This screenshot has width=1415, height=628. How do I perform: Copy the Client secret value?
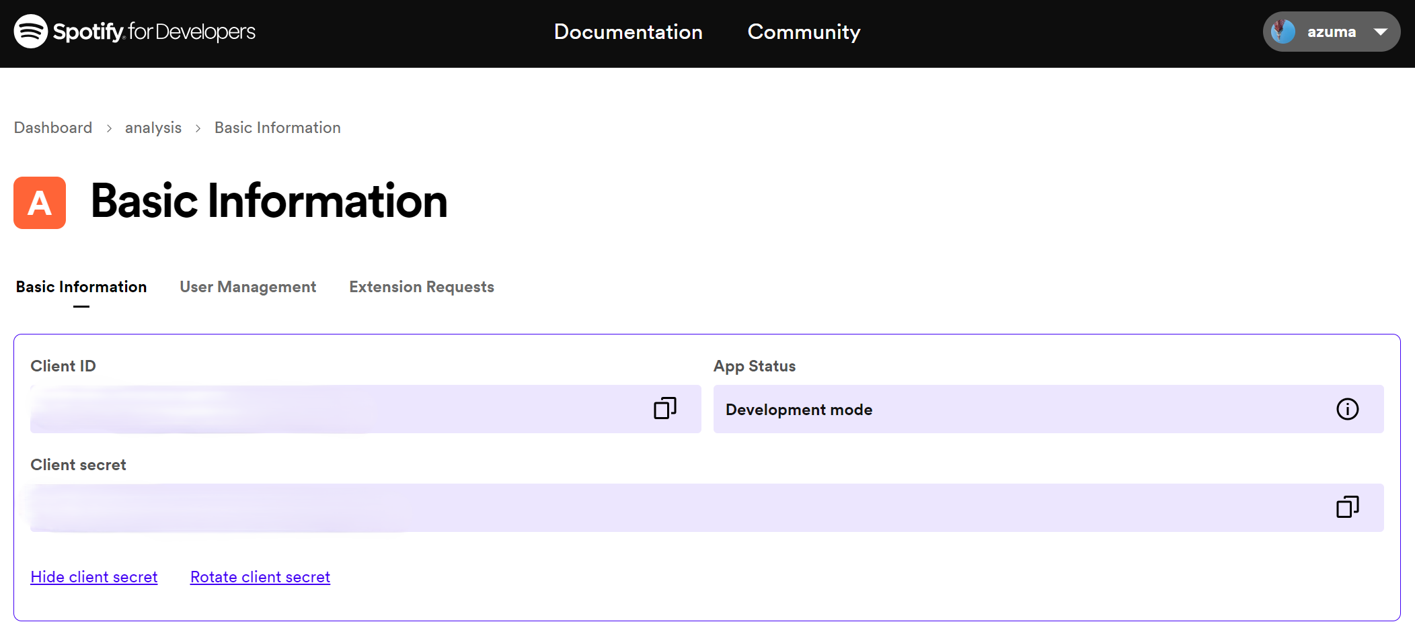(x=1347, y=507)
